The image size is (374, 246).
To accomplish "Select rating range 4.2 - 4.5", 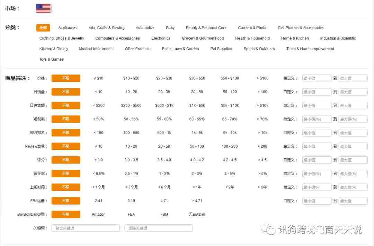I will [230, 160].
